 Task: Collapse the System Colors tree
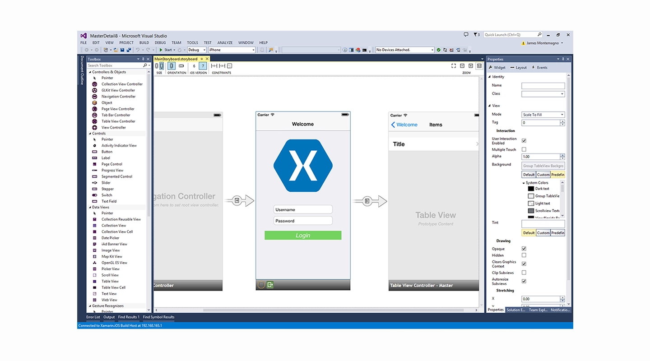pyautogui.click(x=524, y=183)
